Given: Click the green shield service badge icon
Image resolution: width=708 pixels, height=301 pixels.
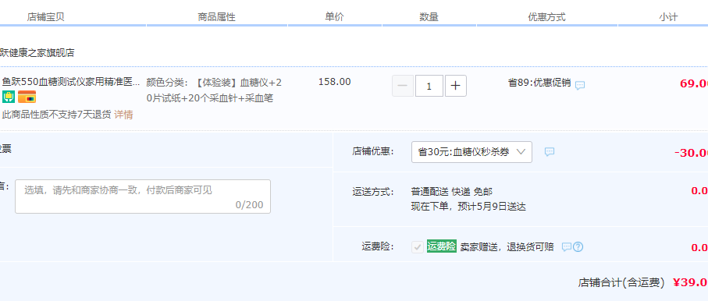Looking at the screenshot, I should (9, 97).
